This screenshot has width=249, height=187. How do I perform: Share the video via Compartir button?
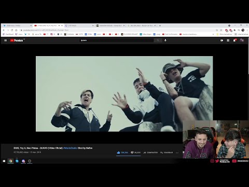(150, 153)
